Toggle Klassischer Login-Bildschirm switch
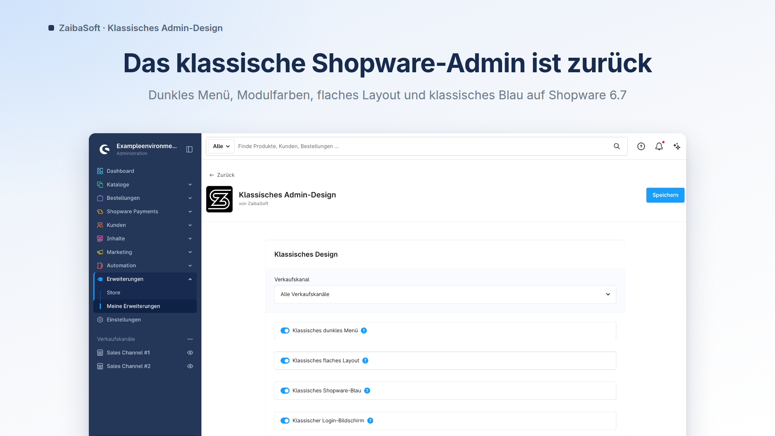 click(285, 421)
